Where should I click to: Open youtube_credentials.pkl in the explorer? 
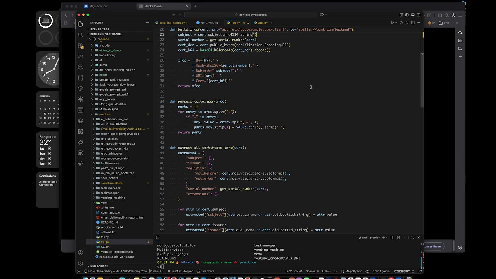point(117,252)
